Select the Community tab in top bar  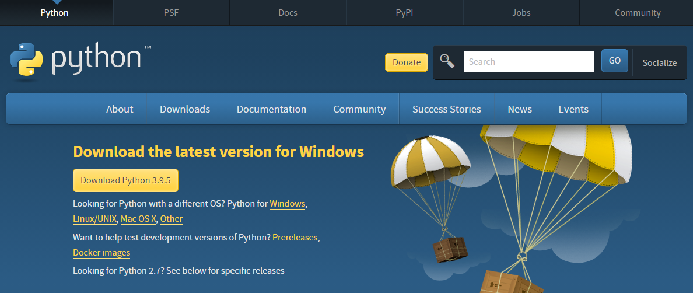point(638,13)
